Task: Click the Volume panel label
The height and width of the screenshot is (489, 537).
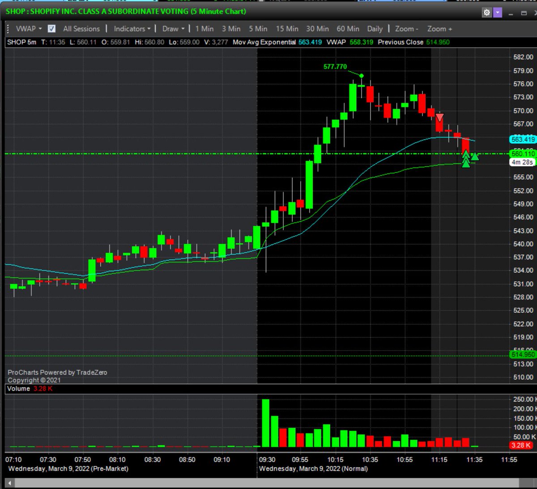Action: 19,389
